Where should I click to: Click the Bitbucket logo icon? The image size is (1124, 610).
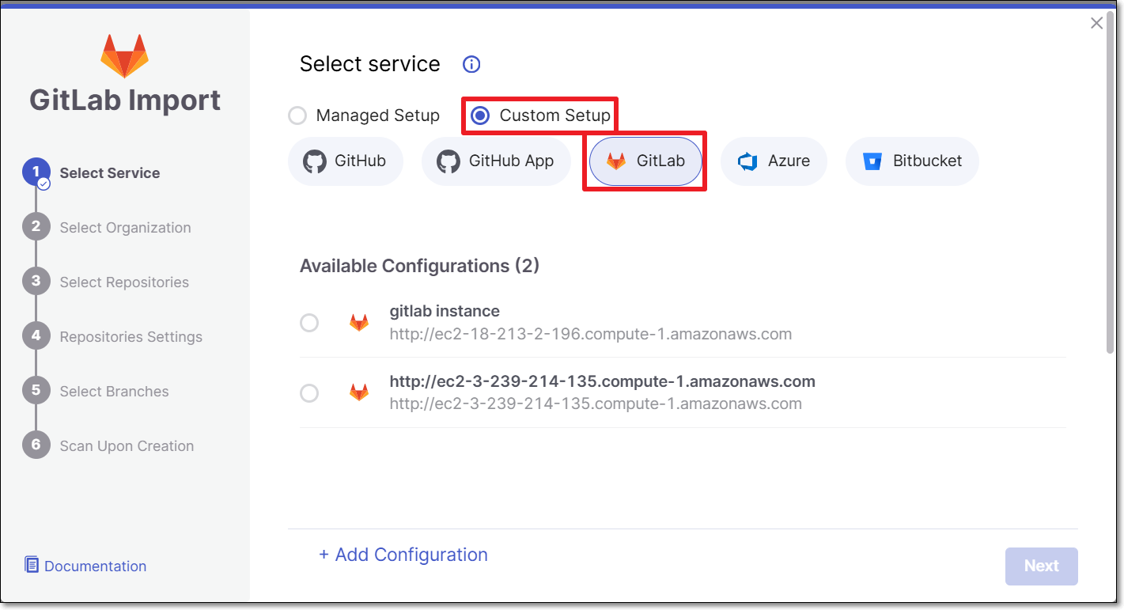coord(872,161)
